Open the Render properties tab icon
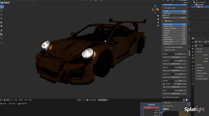Image resolution: width=209 pixels, height=116 pixels. 193,46
